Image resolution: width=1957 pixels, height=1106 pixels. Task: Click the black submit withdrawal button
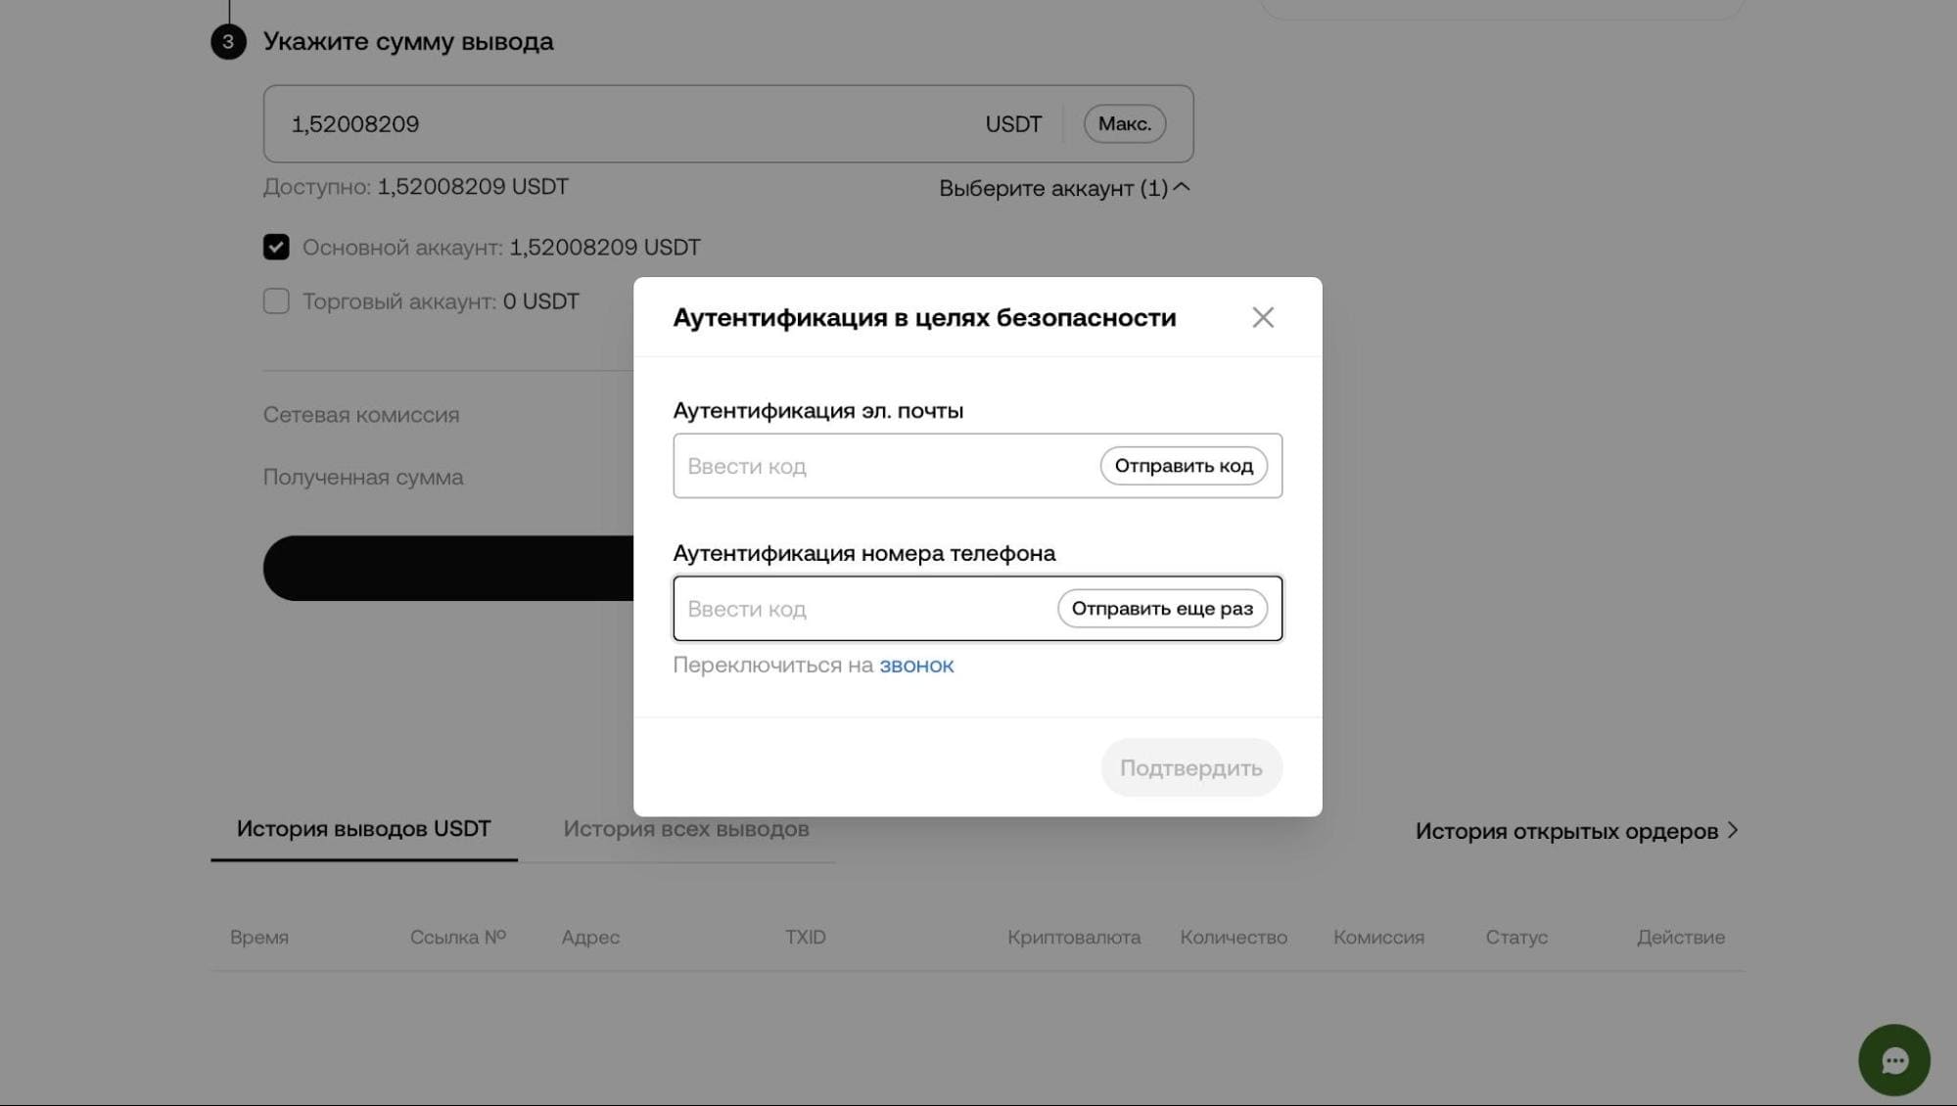tap(448, 568)
